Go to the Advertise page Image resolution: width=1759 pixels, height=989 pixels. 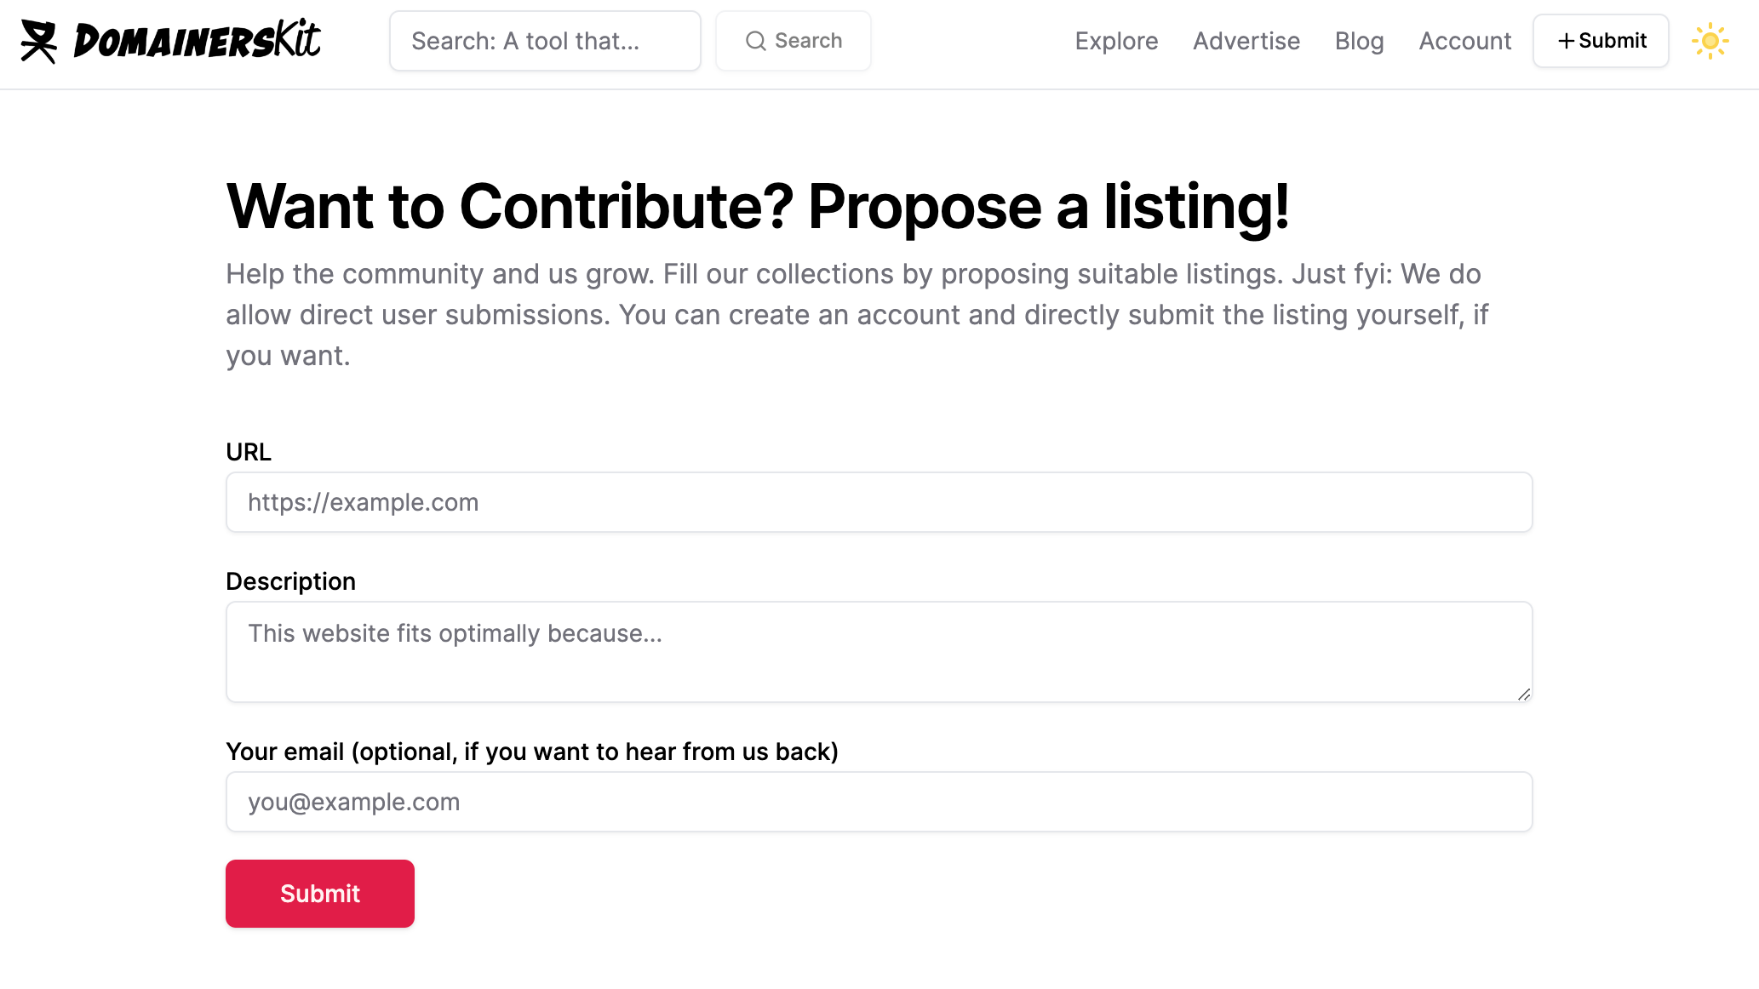click(1246, 41)
